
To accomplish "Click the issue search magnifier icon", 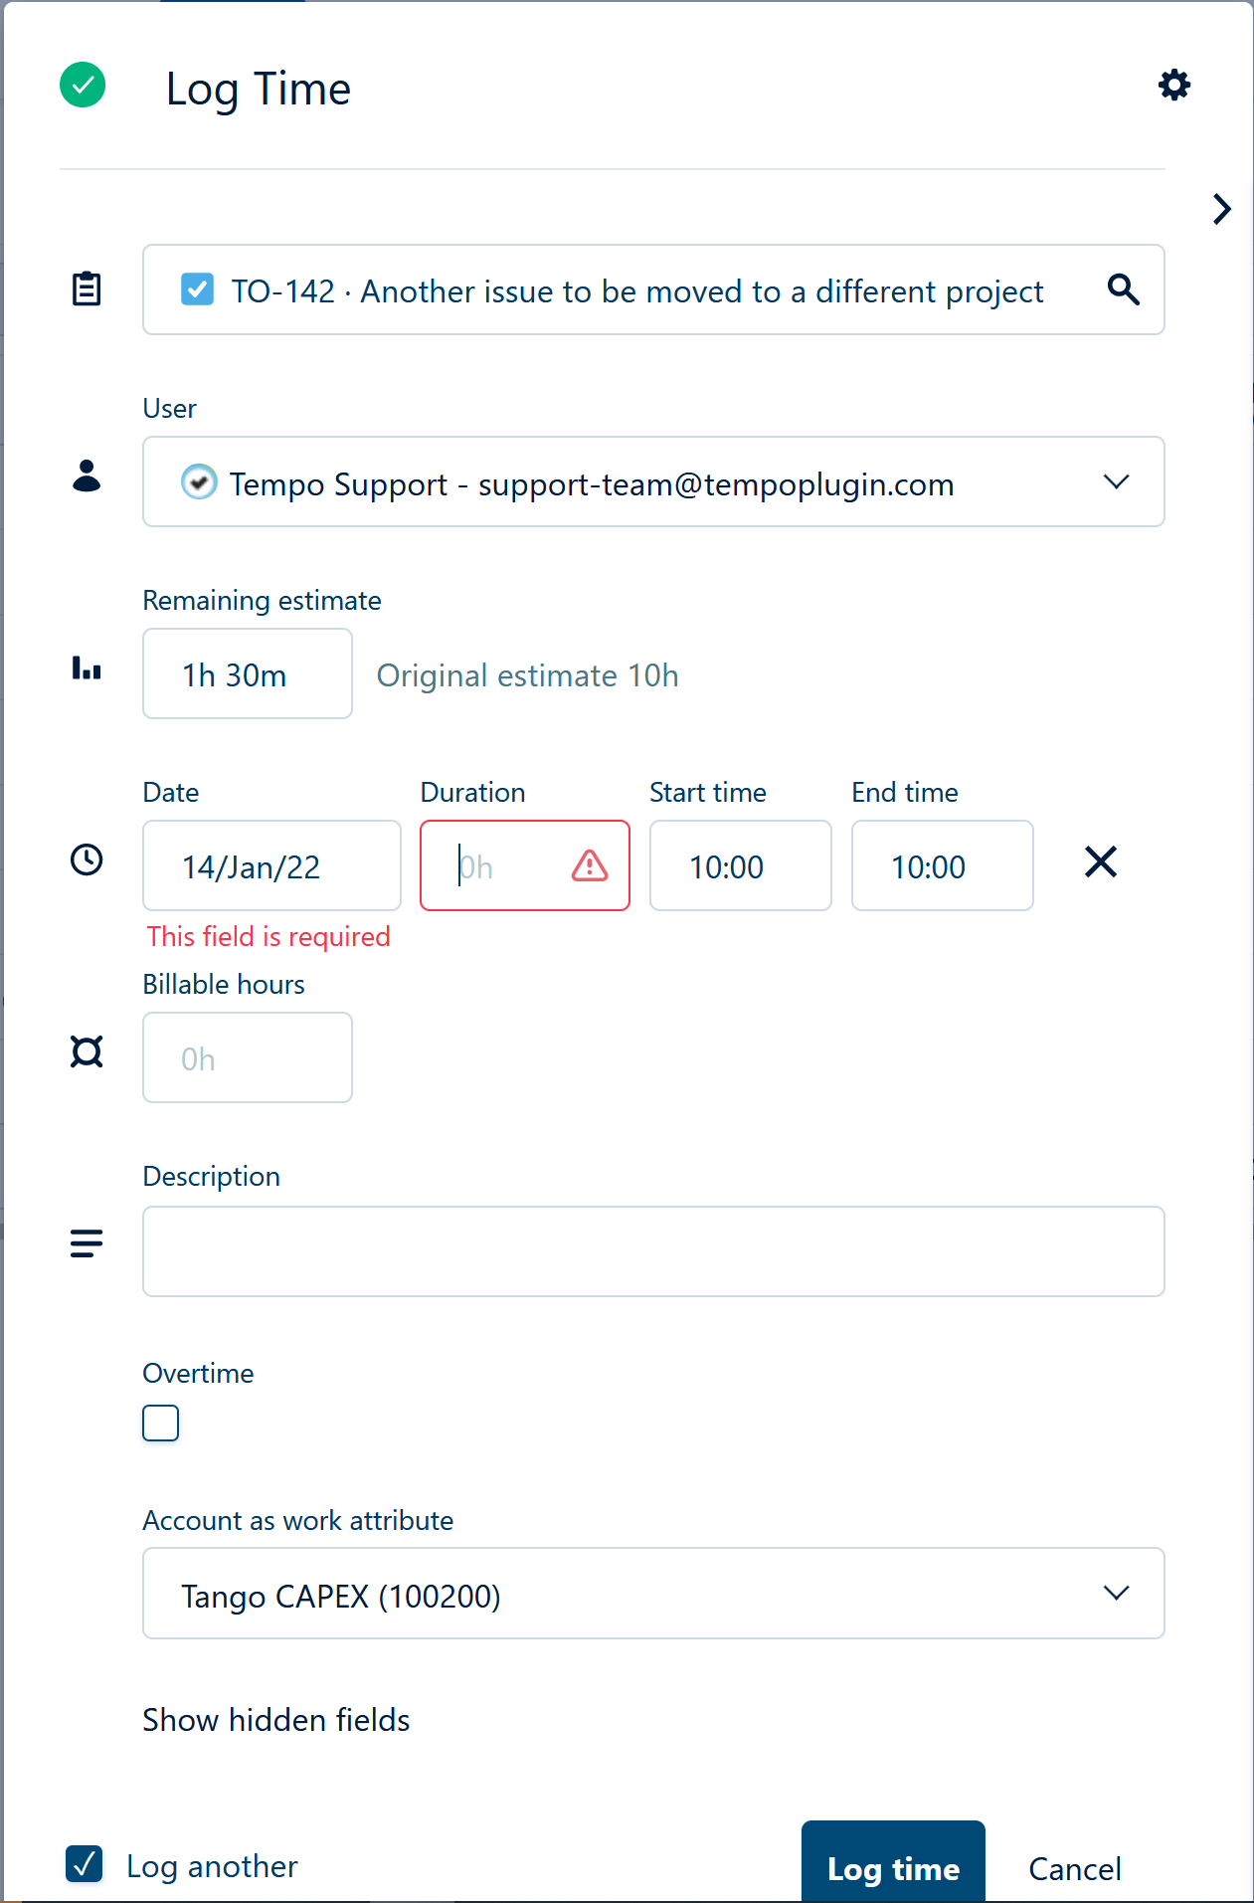I will coord(1123,289).
